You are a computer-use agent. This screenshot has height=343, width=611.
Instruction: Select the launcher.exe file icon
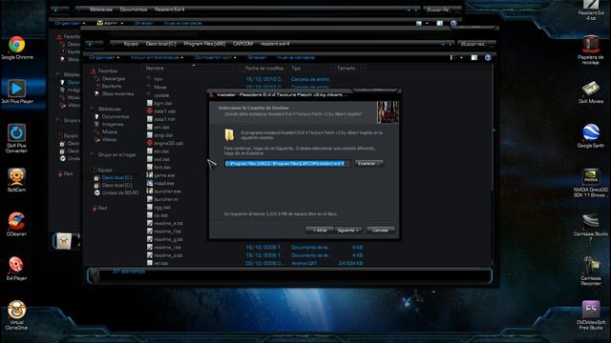click(x=150, y=192)
